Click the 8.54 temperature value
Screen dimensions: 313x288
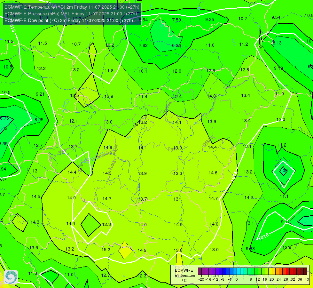click(x=143, y=20)
